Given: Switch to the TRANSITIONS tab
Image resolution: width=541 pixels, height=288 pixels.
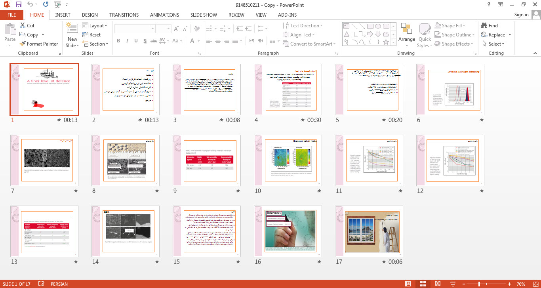Looking at the screenshot, I should click(x=124, y=15).
